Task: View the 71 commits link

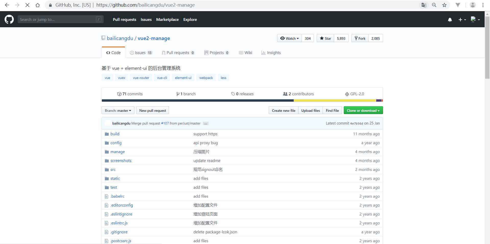Action: click(x=130, y=94)
